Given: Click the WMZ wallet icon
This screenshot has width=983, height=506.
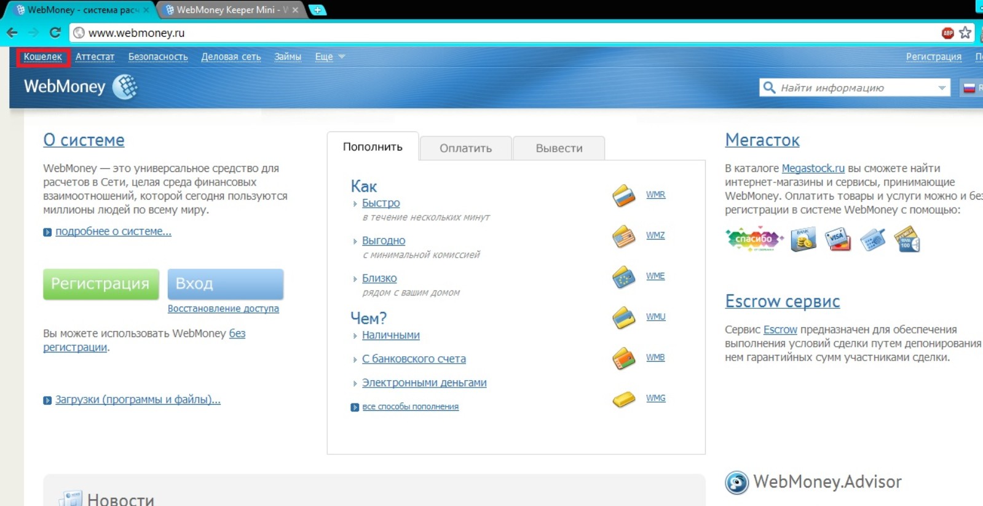Looking at the screenshot, I should coord(623,236).
